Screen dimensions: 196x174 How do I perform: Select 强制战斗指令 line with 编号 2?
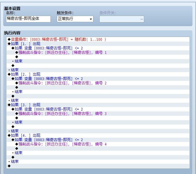click(x=98, y=83)
